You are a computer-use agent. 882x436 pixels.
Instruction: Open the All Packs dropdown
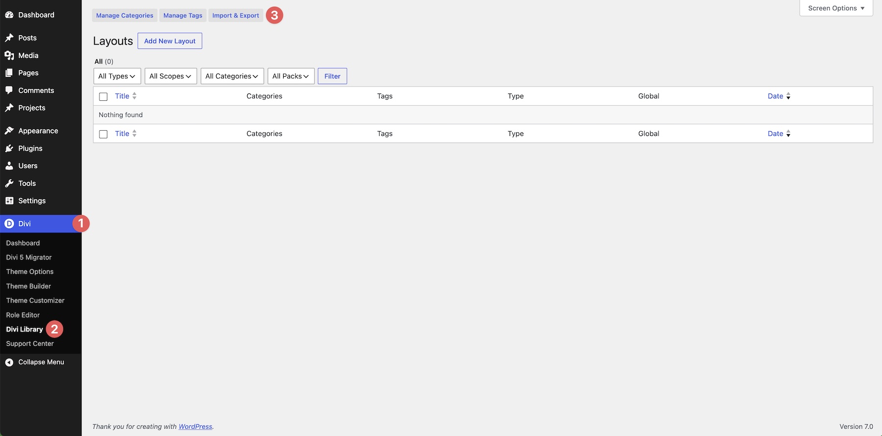291,76
